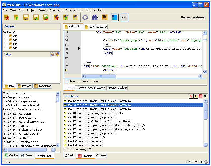Image resolution: width=211 pixels, height=166 pixels.
Task: Select the index.php editor tab
Action: (73, 26)
